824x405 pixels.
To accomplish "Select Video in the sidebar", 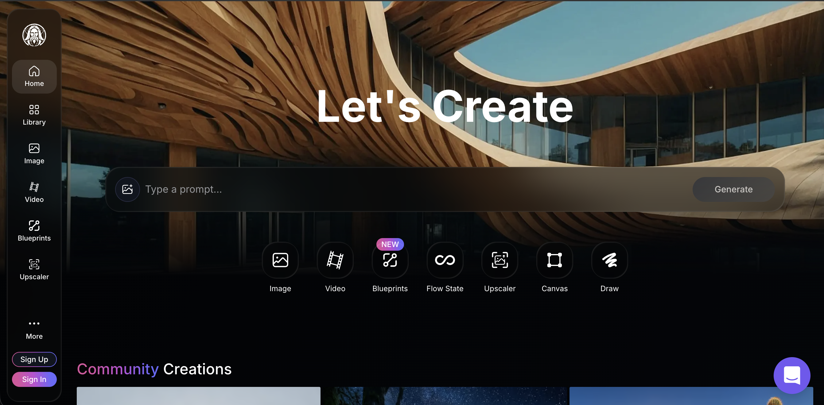I will (x=34, y=192).
